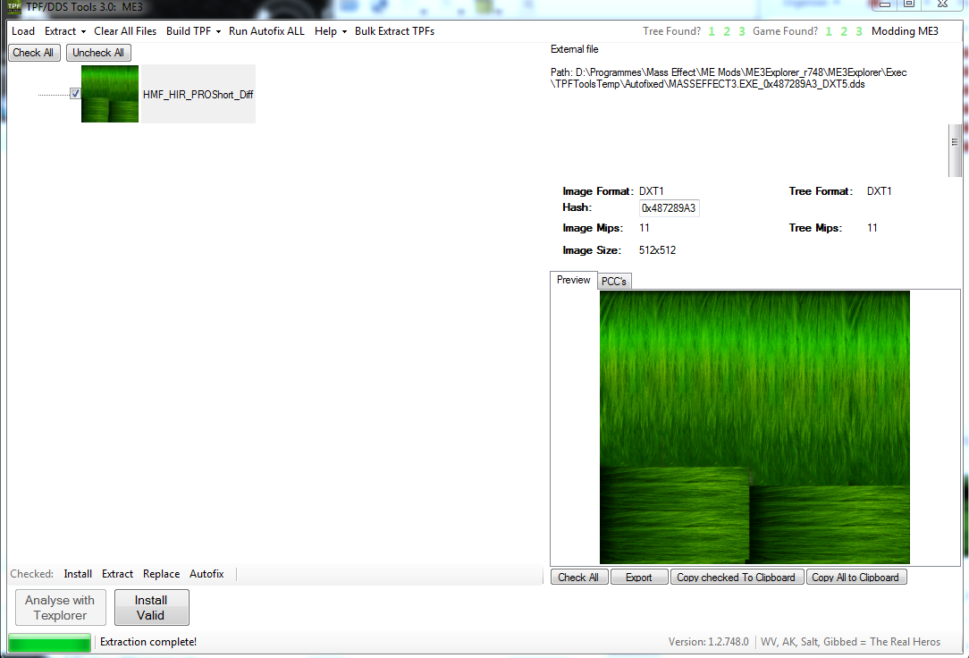This screenshot has height=658, width=969.
Task: Click Install in the Checked toolbar
Action: click(78, 574)
